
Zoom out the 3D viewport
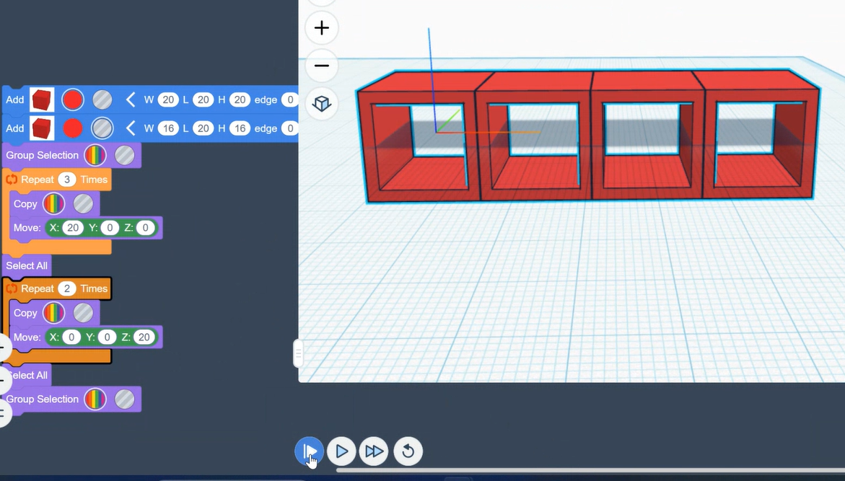321,66
